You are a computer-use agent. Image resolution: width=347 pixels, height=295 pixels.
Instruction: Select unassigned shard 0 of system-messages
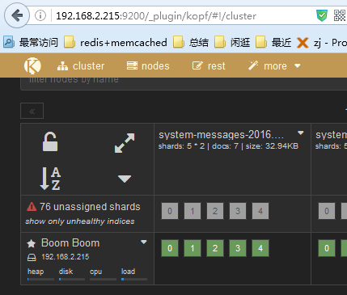(170, 211)
